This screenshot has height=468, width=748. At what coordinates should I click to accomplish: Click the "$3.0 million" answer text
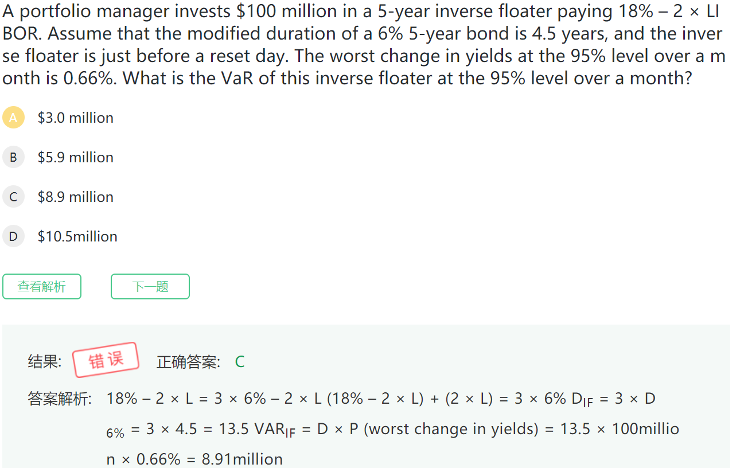[75, 118]
